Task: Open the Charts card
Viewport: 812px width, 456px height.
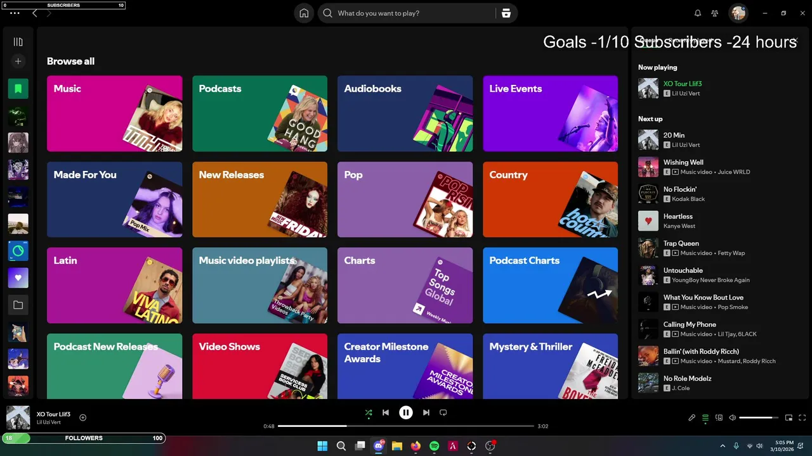Action: coord(405,286)
